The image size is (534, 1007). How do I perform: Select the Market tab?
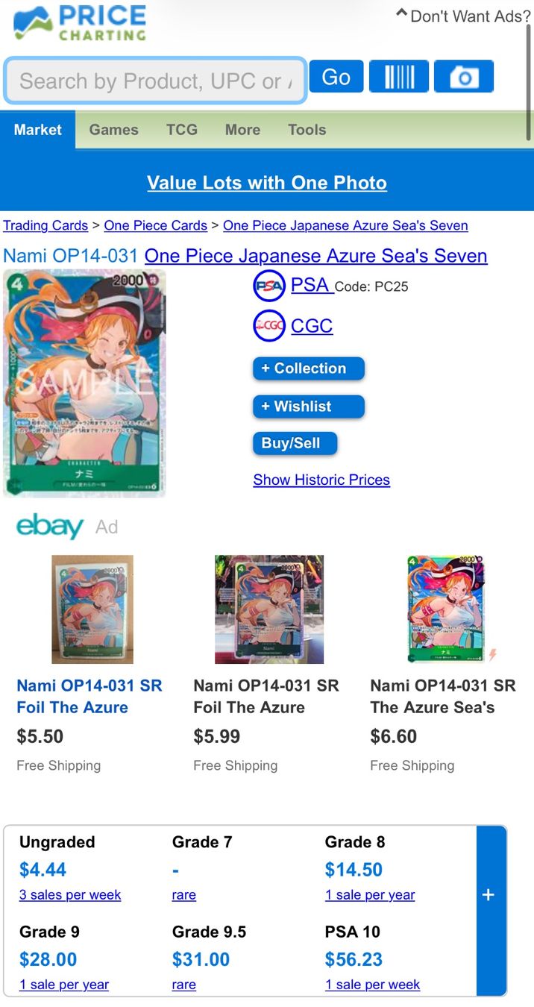pos(37,130)
